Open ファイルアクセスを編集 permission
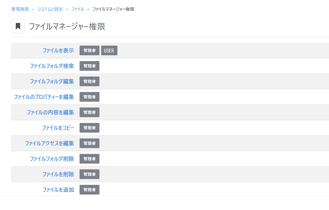Image resolution: width=329 pixels, height=210 pixels. [49, 143]
